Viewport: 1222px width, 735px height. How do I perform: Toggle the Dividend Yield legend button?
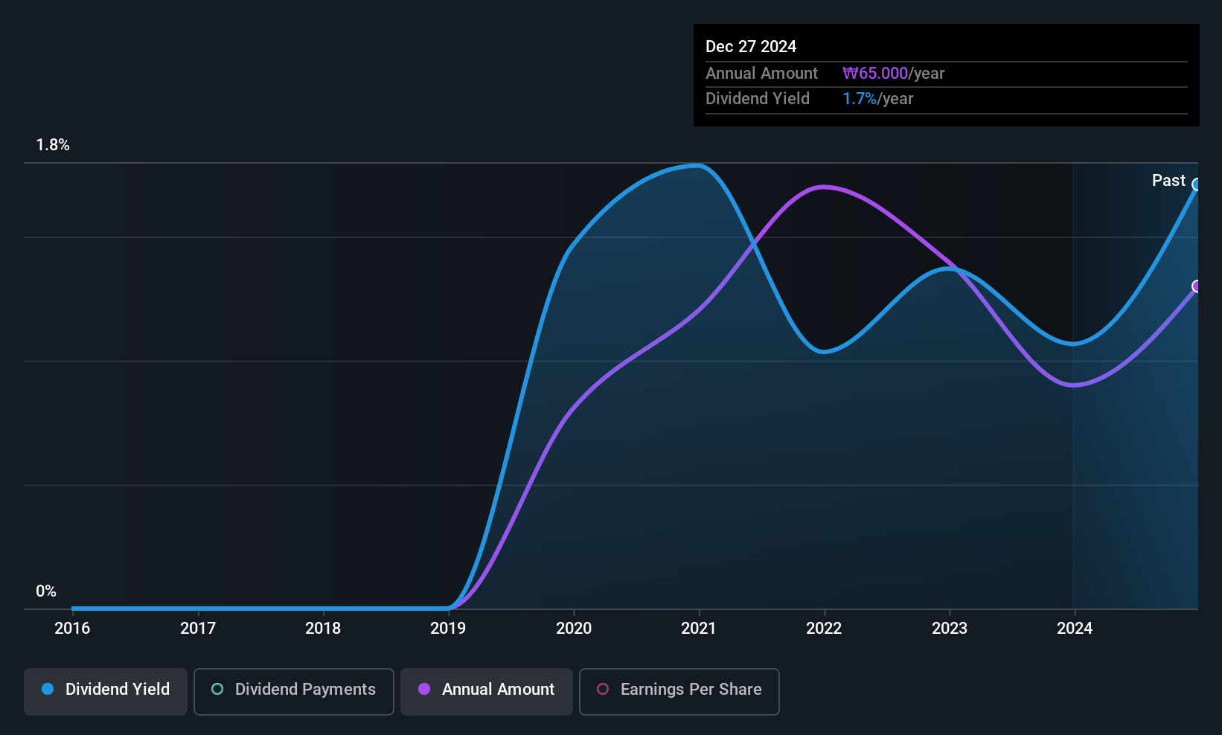[106, 691]
